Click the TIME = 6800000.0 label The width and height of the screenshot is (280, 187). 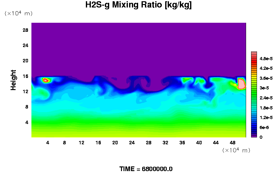[x=146, y=169]
